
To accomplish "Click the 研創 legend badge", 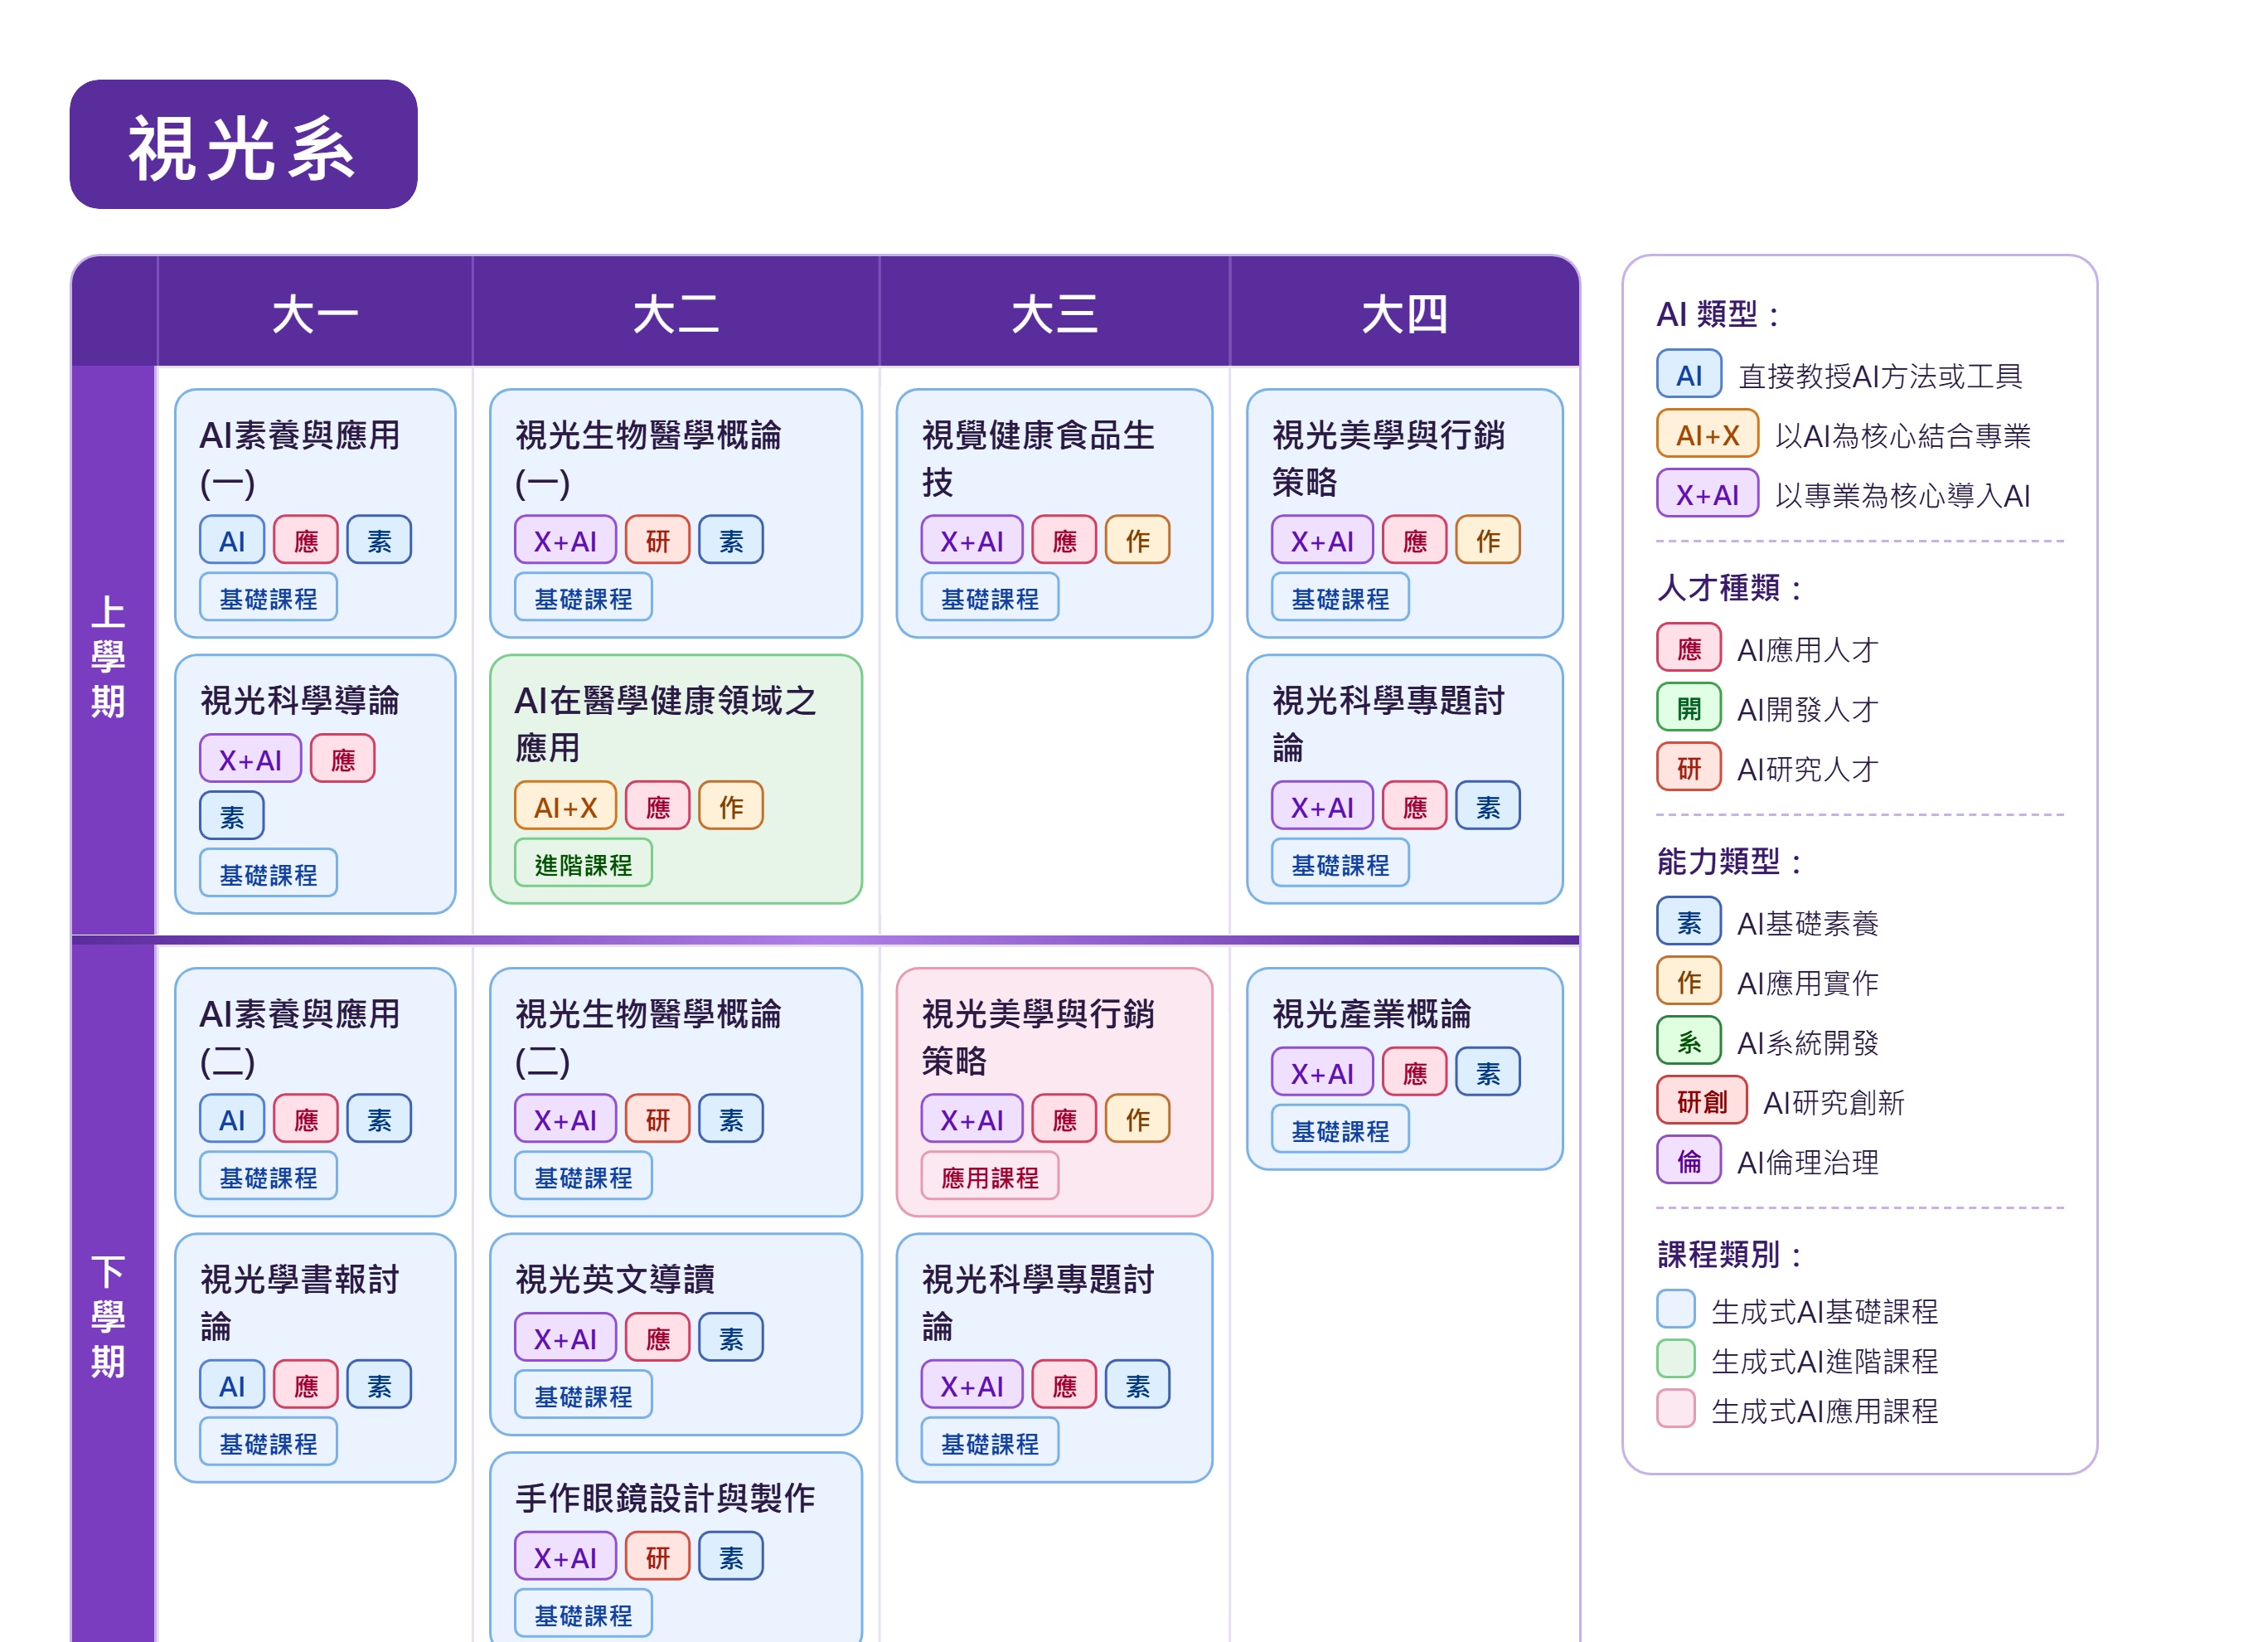I will click(1702, 1100).
